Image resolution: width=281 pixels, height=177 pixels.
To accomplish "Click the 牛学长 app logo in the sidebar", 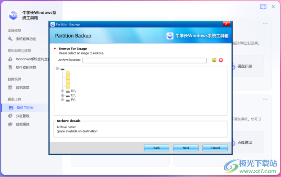I will click(13, 15).
